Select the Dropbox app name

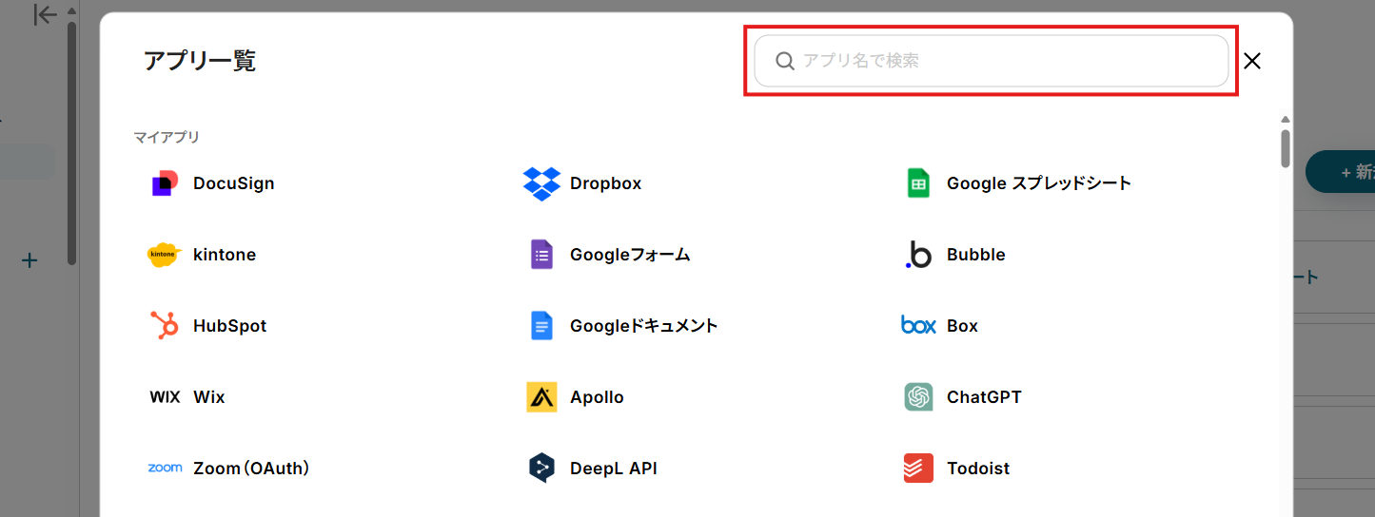(x=606, y=183)
